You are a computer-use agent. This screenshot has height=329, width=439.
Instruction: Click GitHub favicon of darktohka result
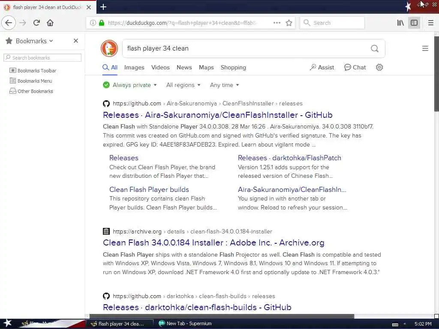pyautogui.click(x=106, y=296)
